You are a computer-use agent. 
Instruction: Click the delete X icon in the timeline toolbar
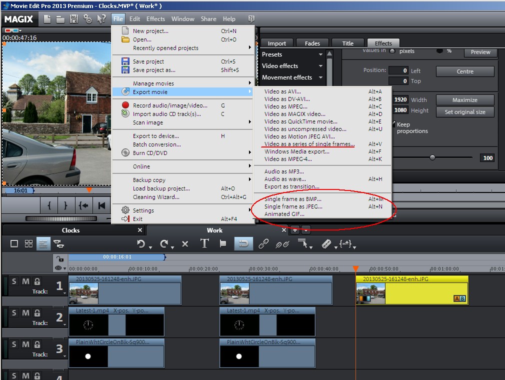coord(185,244)
